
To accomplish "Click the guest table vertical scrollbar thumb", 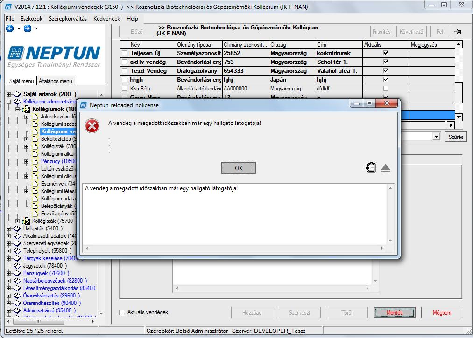I will click(x=459, y=92).
